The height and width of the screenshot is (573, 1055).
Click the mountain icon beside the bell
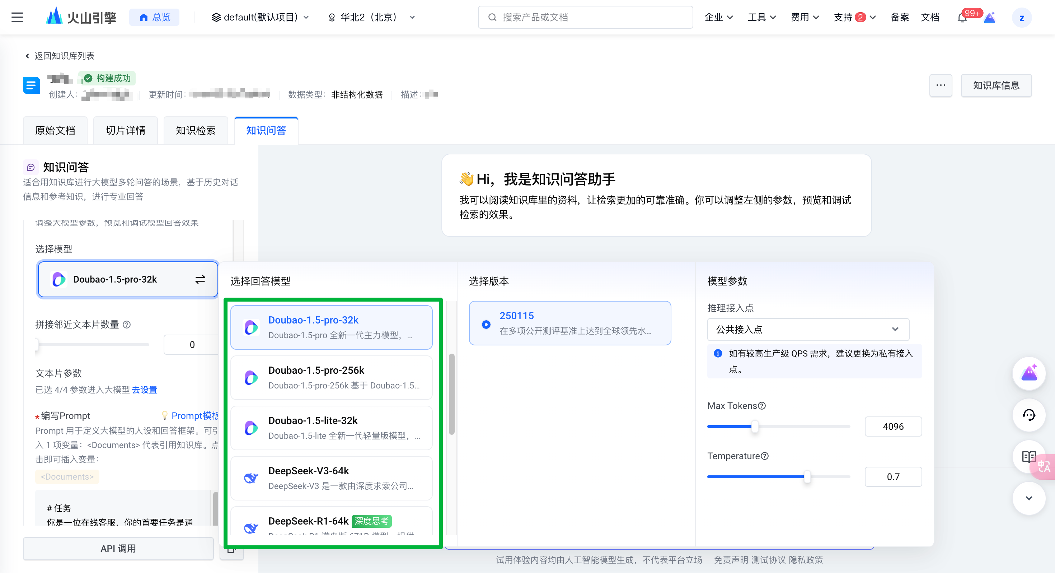pyautogui.click(x=990, y=18)
